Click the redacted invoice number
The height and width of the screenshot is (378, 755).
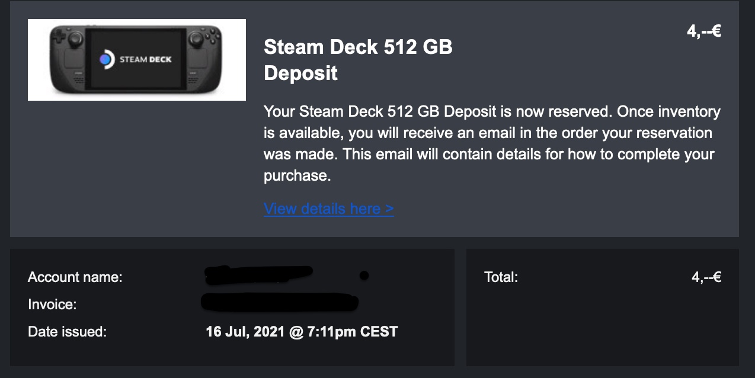[x=280, y=302]
